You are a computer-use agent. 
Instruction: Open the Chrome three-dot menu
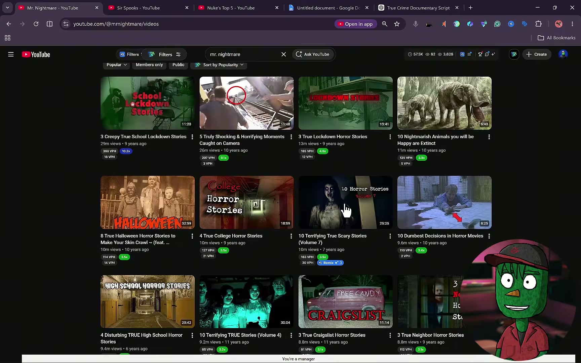coord(572,24)
